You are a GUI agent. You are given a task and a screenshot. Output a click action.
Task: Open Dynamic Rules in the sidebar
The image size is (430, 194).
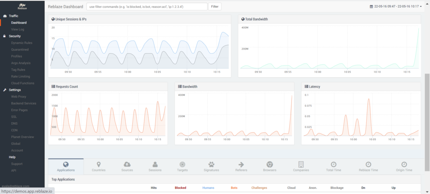22,43
